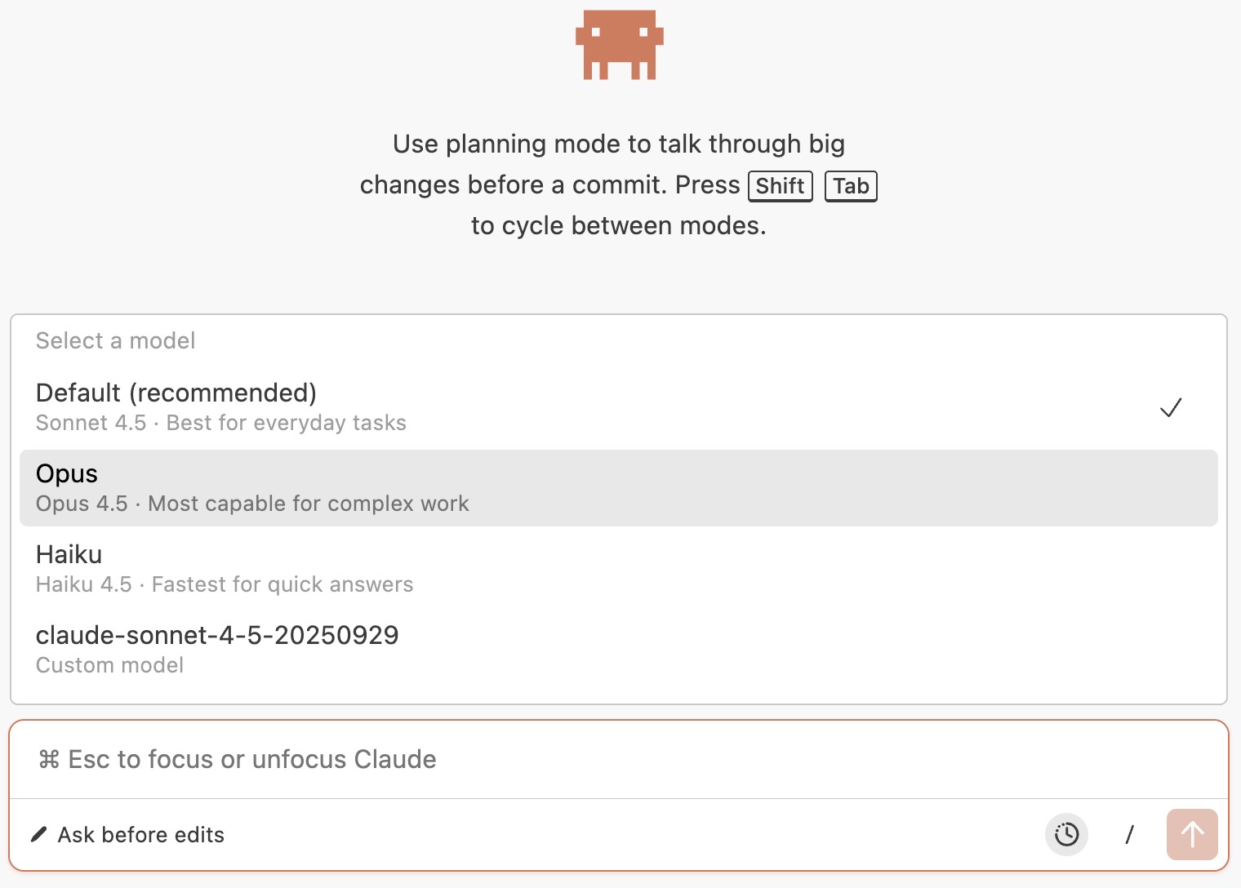The width and height of the screenshot is (1241, 888).
Task: Open conversation history clock icon
Action: (x=1066, y=834)
